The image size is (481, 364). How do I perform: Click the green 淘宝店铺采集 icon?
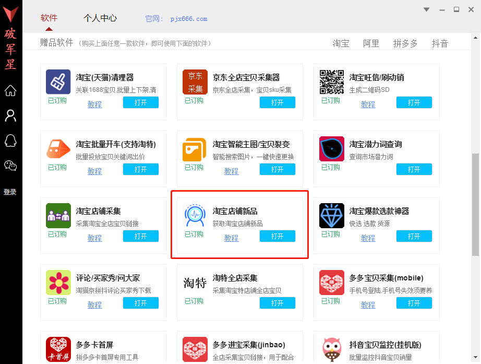58,216
